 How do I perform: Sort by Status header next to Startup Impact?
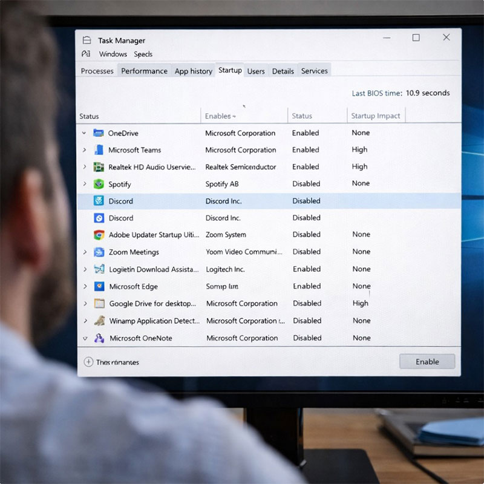(x=302, y=116)
